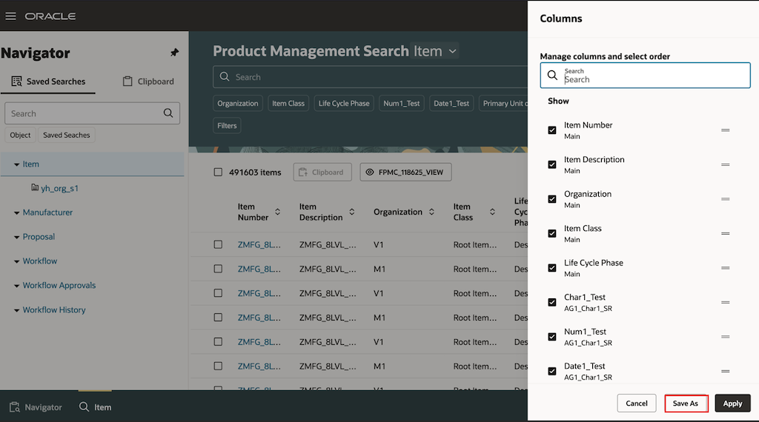Sort by Organization column arrows
The width and height of the screenshot is (759, 422).
coord(431,212)
